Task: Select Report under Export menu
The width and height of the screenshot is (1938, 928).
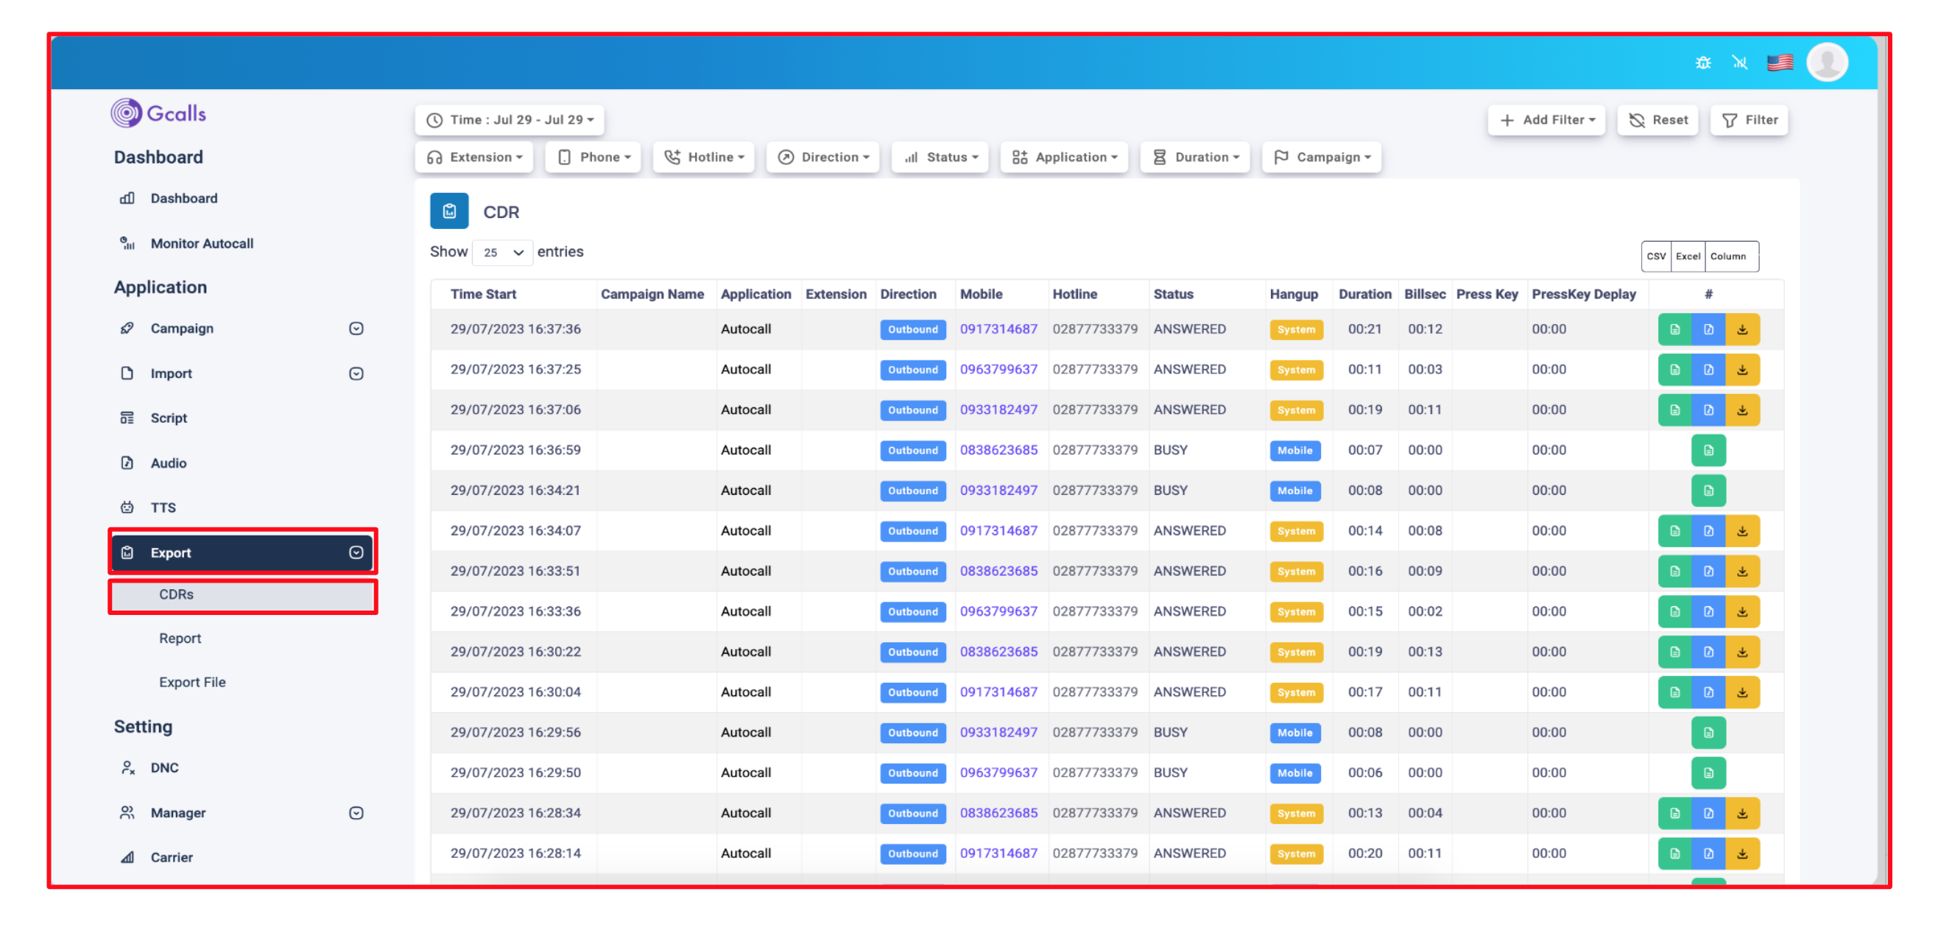Action: (x=180, y=639)
